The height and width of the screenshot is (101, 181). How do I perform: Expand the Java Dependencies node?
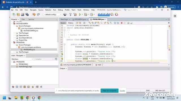[x=14, y=38]
